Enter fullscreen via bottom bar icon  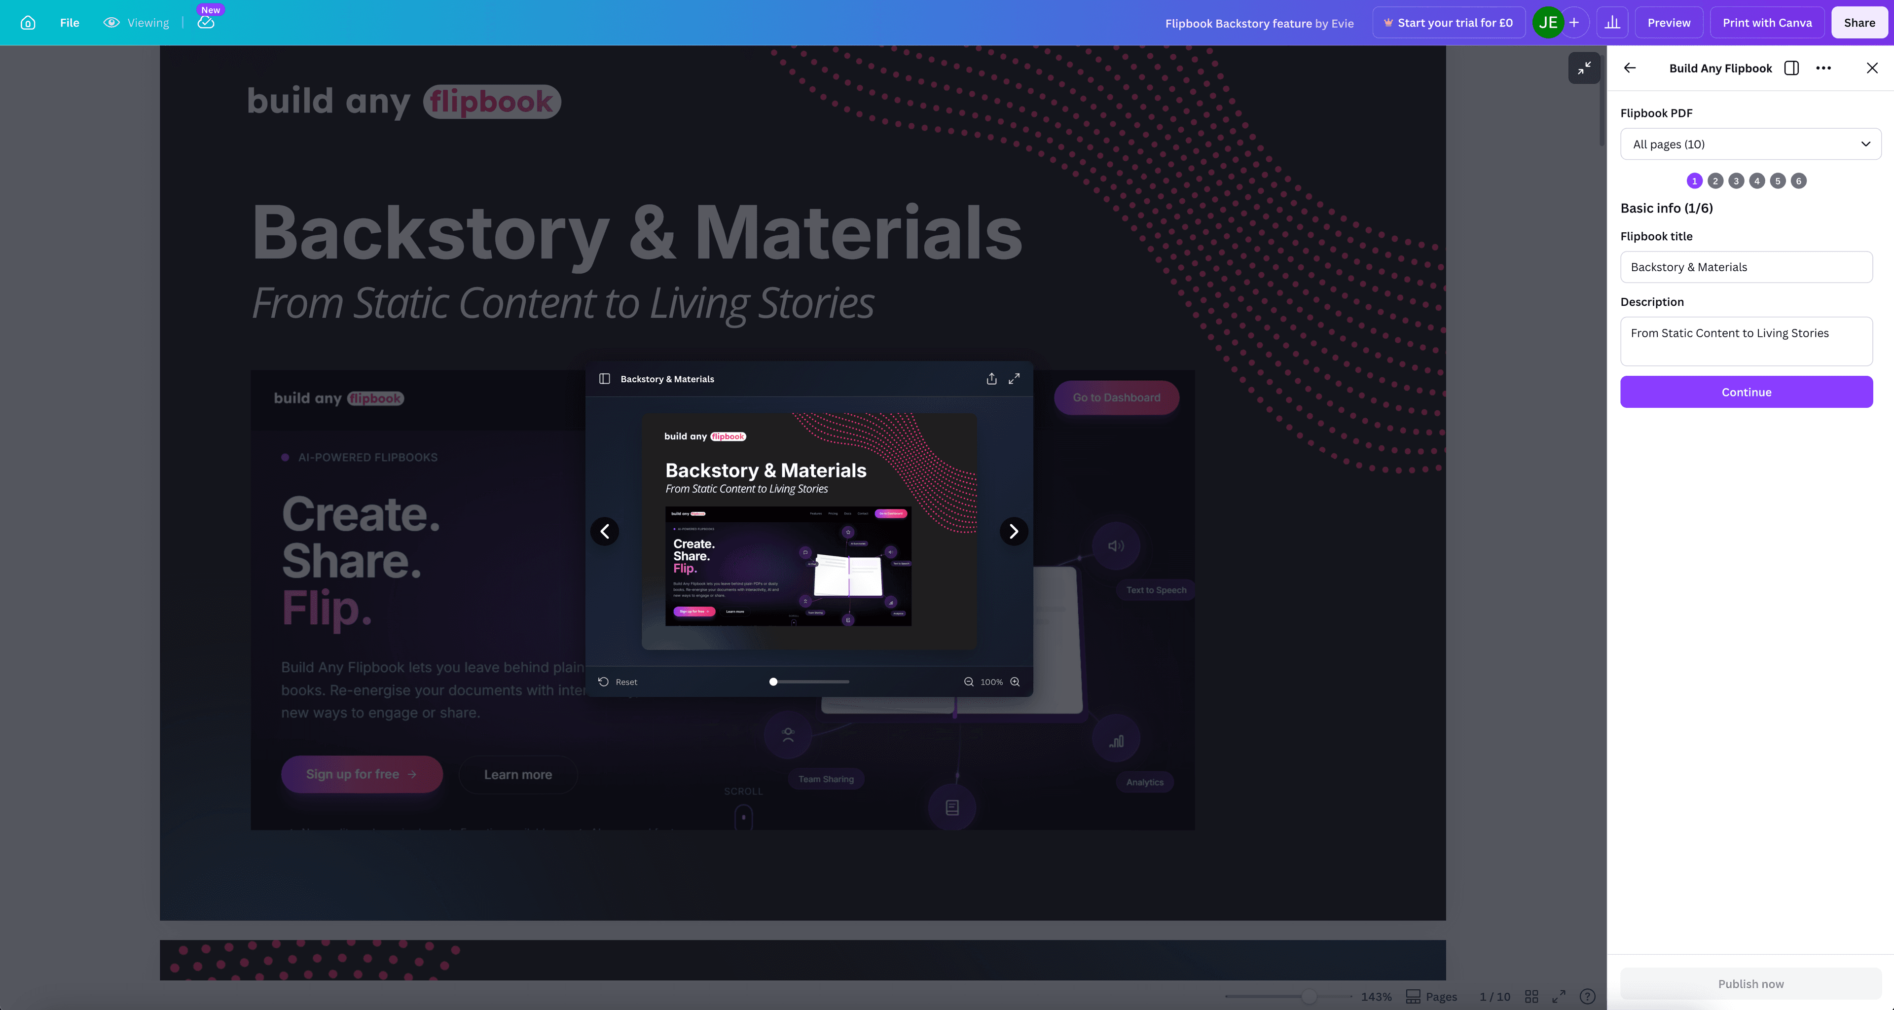click(x=1559, y=996)
